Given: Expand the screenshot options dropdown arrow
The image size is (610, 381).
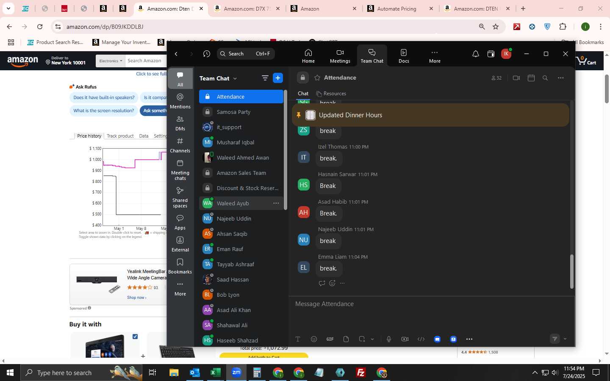Looking at the screenshot, I should point(372,339).
